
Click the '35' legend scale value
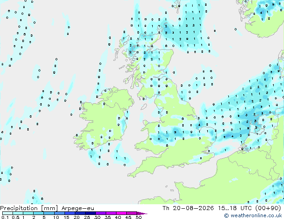[x=108, y=217]
